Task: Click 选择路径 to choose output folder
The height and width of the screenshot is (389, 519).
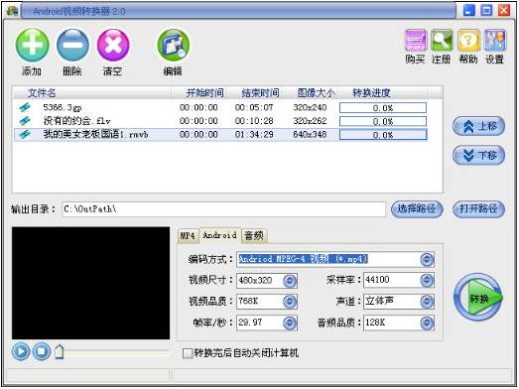Action: (x=417, y=209)
